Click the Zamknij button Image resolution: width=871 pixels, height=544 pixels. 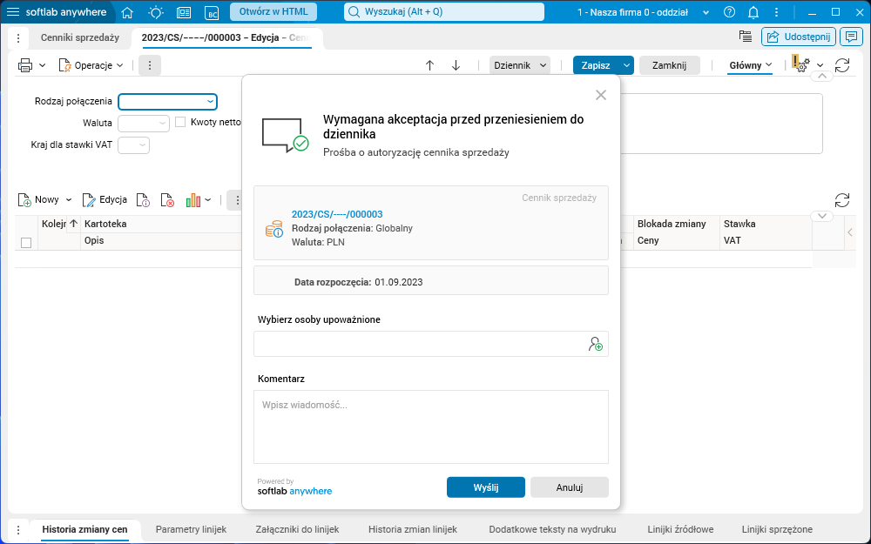(669, 65)
